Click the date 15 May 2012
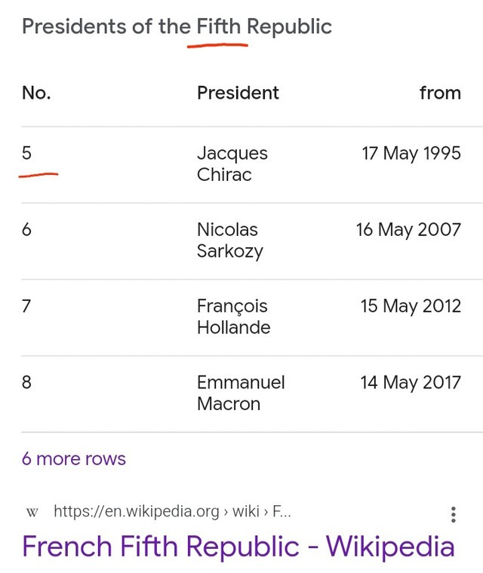The height and width of the screenshot is (573, 483). 411,306
